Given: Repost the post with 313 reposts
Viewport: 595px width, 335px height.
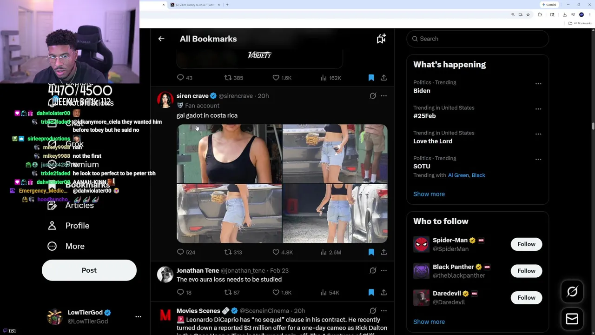Looking at the screenshot, I should [x=233, y=252].
